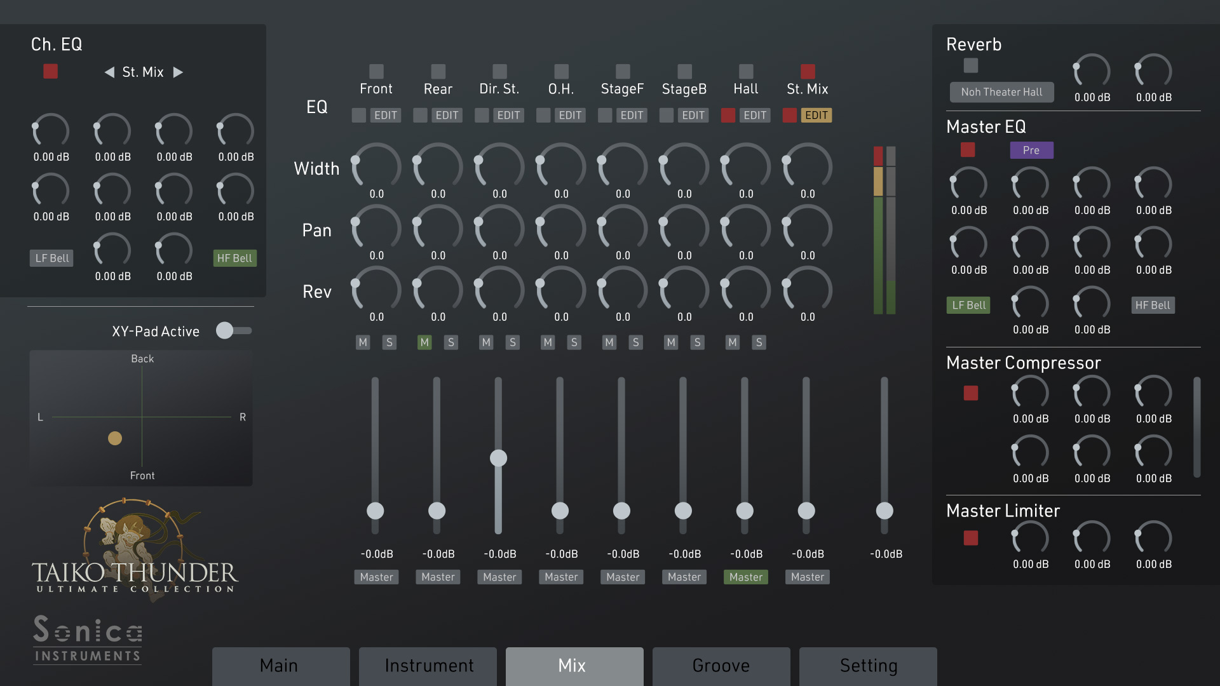Select next channel in Ch. EQ

[179, 72]
